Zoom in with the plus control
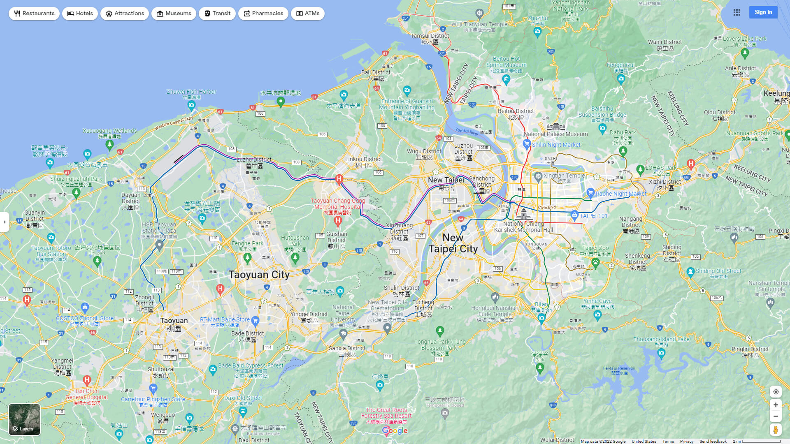Screen dimensions: 790x444 point(776,404)
